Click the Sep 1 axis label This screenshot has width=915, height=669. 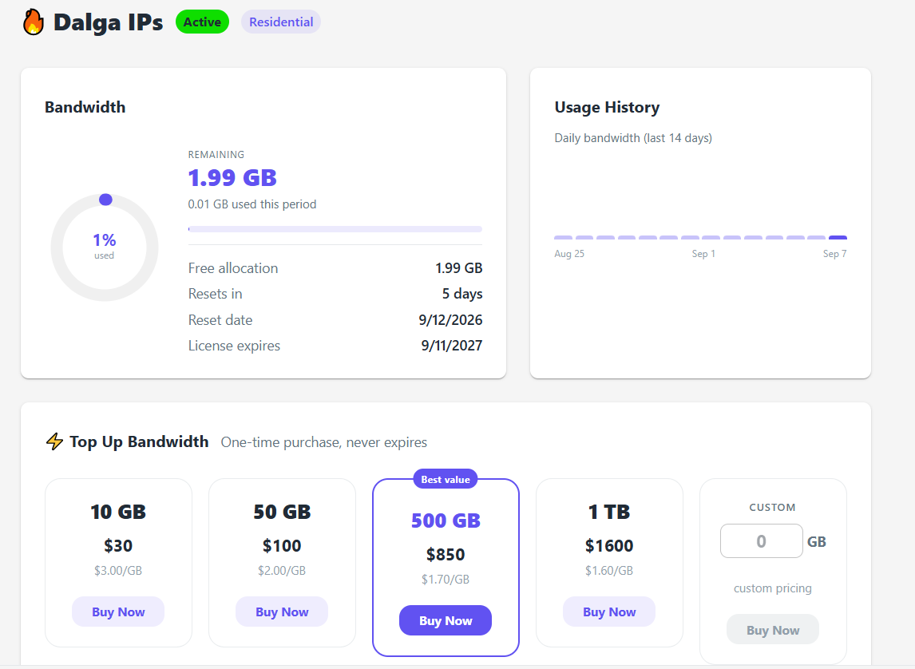pyautogui.click(x=703, y=254)
